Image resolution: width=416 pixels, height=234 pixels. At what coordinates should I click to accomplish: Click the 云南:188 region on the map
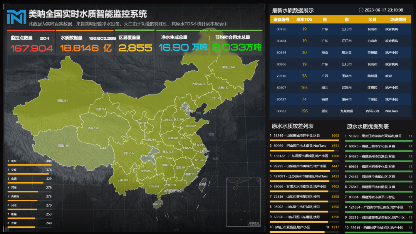pyautogui.click(x=122, y=180)
